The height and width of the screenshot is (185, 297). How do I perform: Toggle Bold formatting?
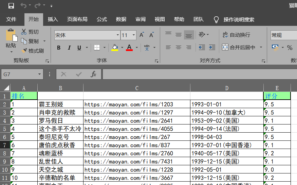point(59,48)
